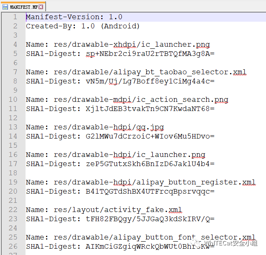Click line number 16 in the gutter
Image resolution: width=266 pixels, height=255 pixels.
pyautogui.click(x=13, y=155)
